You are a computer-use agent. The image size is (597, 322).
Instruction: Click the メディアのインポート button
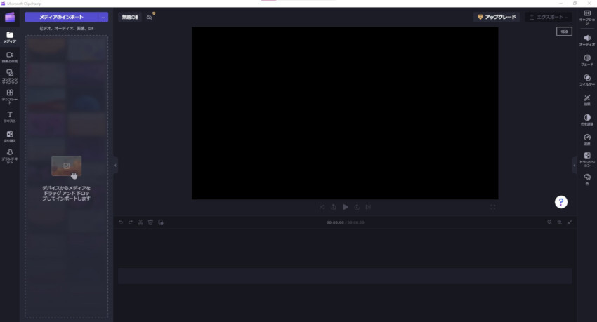coord(62,17)
